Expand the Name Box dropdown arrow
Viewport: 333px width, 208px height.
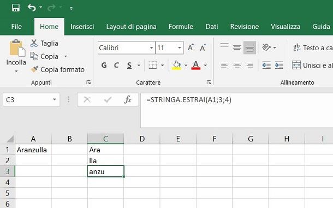[x=55, y=99]
